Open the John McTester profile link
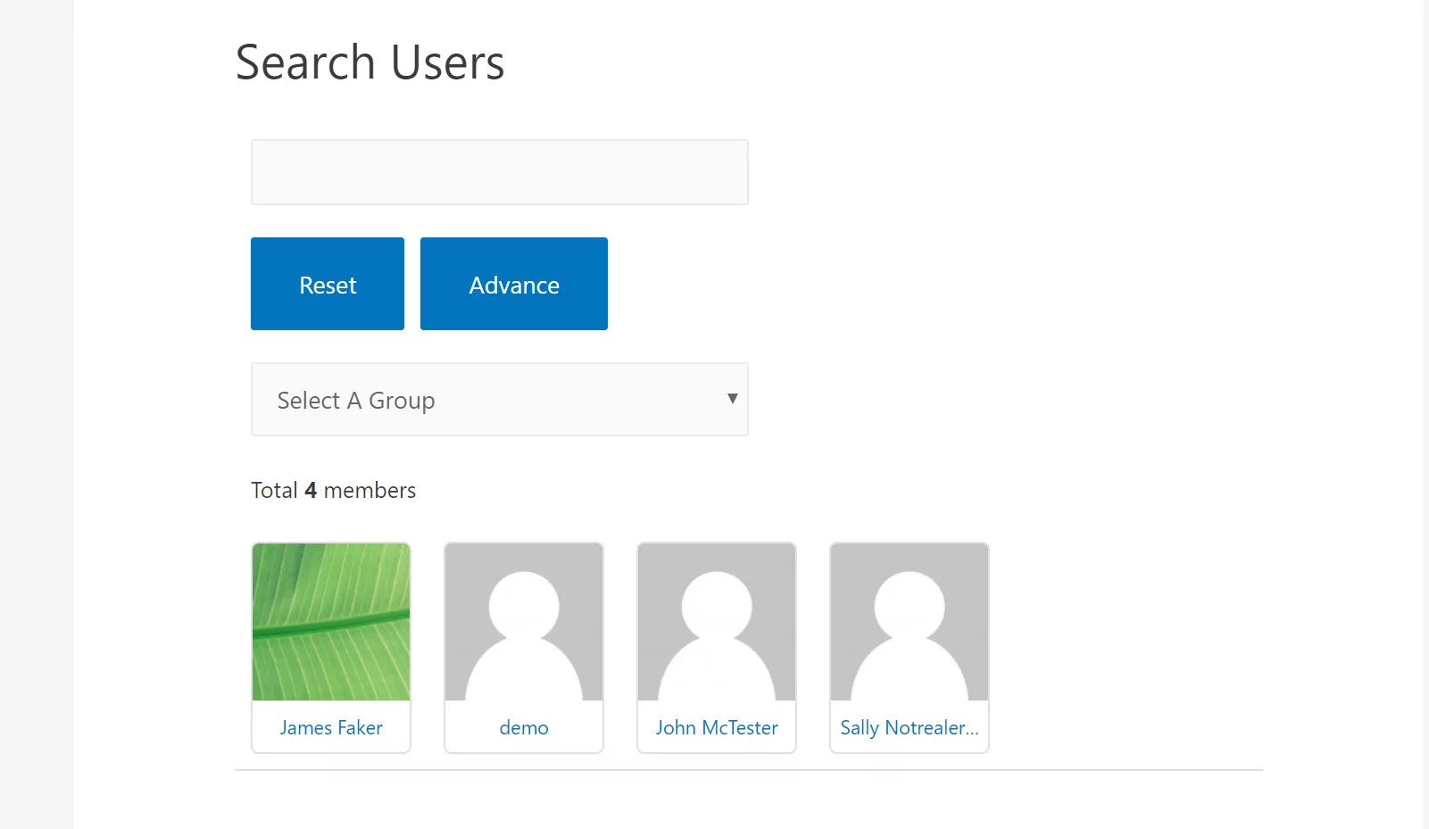Viewport: 1429px width, 829px height. [x=717, y=727]
